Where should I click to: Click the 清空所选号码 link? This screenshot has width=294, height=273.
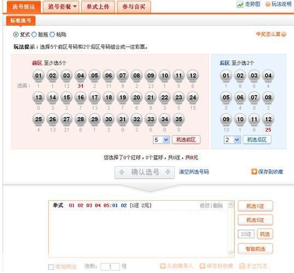(x=194, y=171)
